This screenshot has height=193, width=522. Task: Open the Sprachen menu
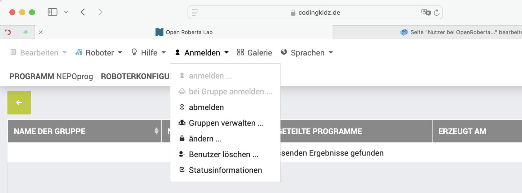tap(307, 53)
